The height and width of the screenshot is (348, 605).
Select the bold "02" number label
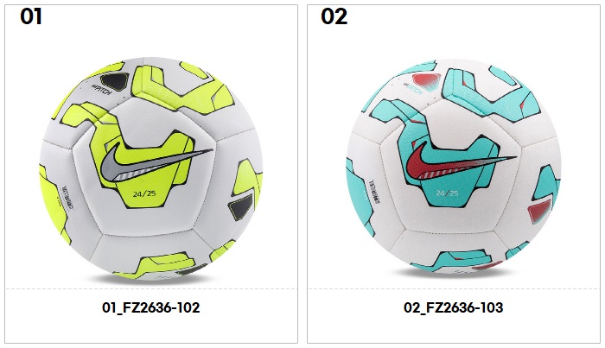click(x=334, y=16)
